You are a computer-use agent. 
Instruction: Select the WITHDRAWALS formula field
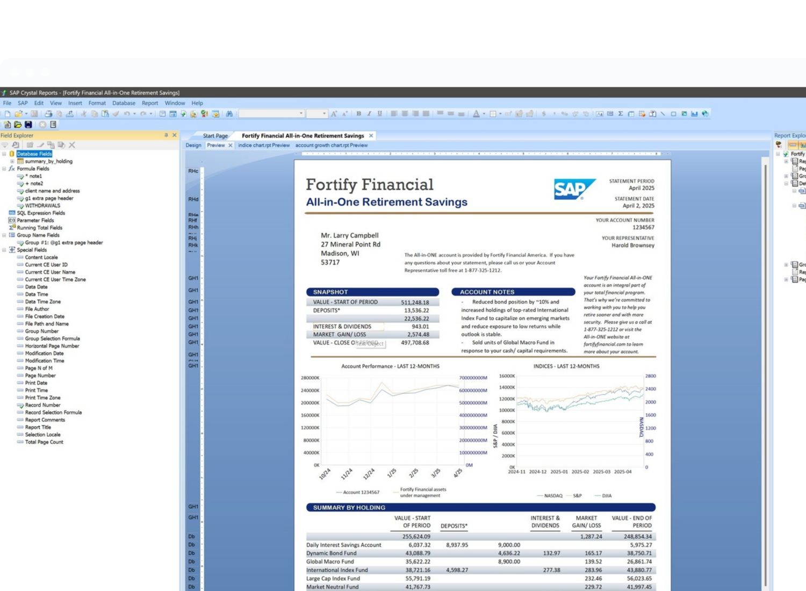(42, 206)
